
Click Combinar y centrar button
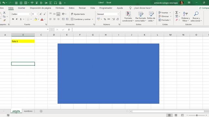81,19
